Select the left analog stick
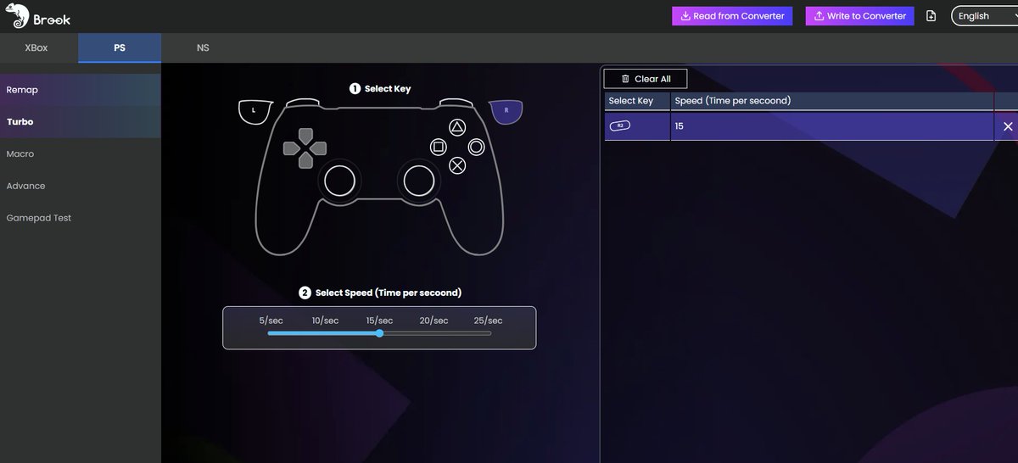Screen dimensions: 1018x463 click(339, 181)
